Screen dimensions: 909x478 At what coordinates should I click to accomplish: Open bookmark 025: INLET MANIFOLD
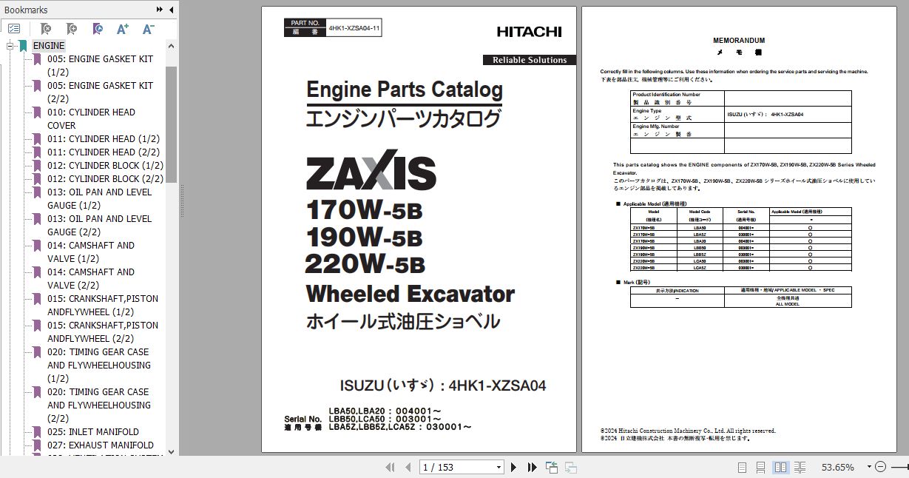pyautogui.click(x=93, y=432)
